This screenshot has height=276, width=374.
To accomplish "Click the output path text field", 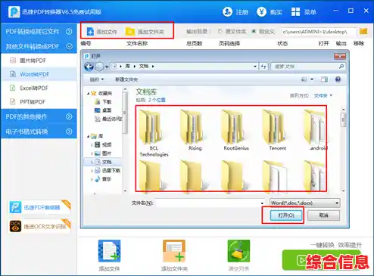I will coord(319,32).
